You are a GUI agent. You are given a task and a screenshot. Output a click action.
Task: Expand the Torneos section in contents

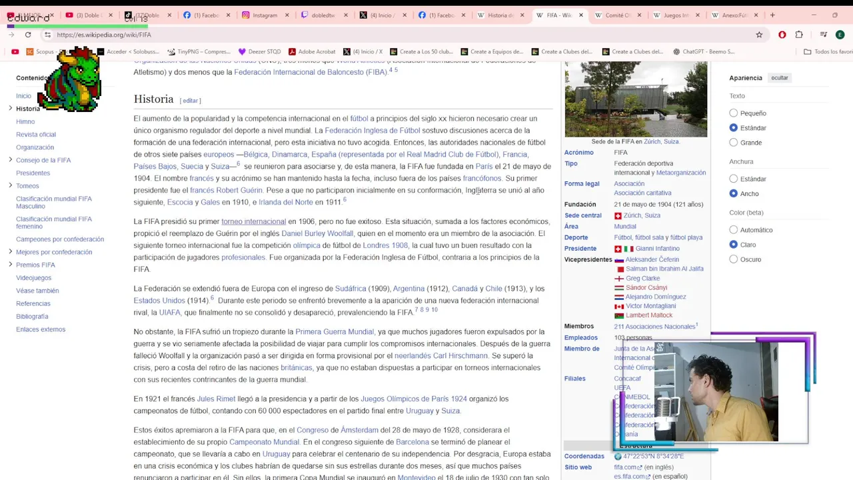[11, 185]
